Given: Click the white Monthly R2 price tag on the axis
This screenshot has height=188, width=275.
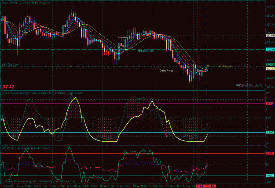Looking at the screenshot, I should pyautogui.click(x=270, y=36).
